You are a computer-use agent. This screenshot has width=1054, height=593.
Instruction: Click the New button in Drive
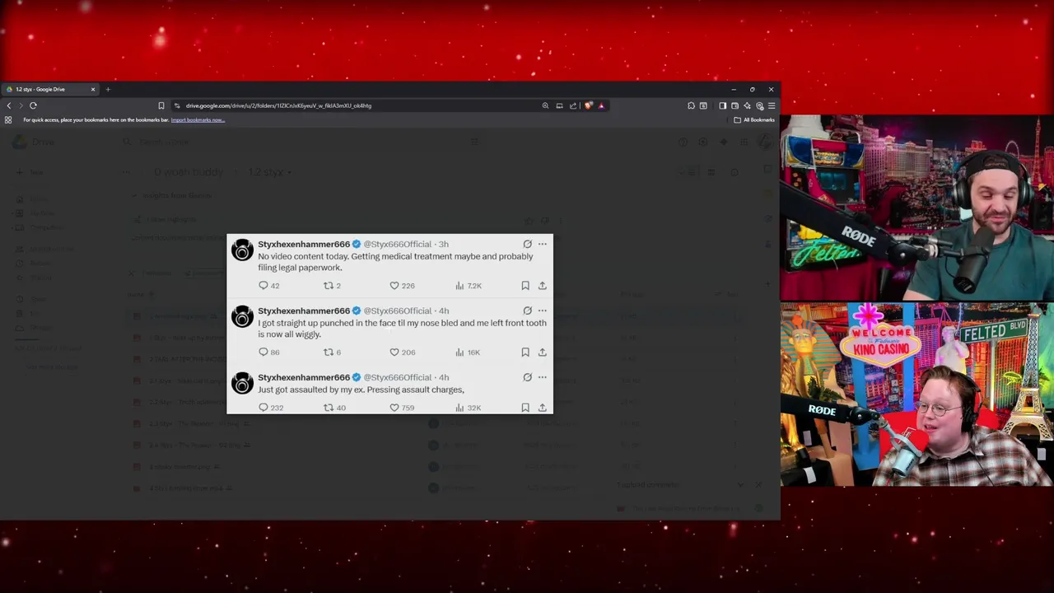coord(31,172)
